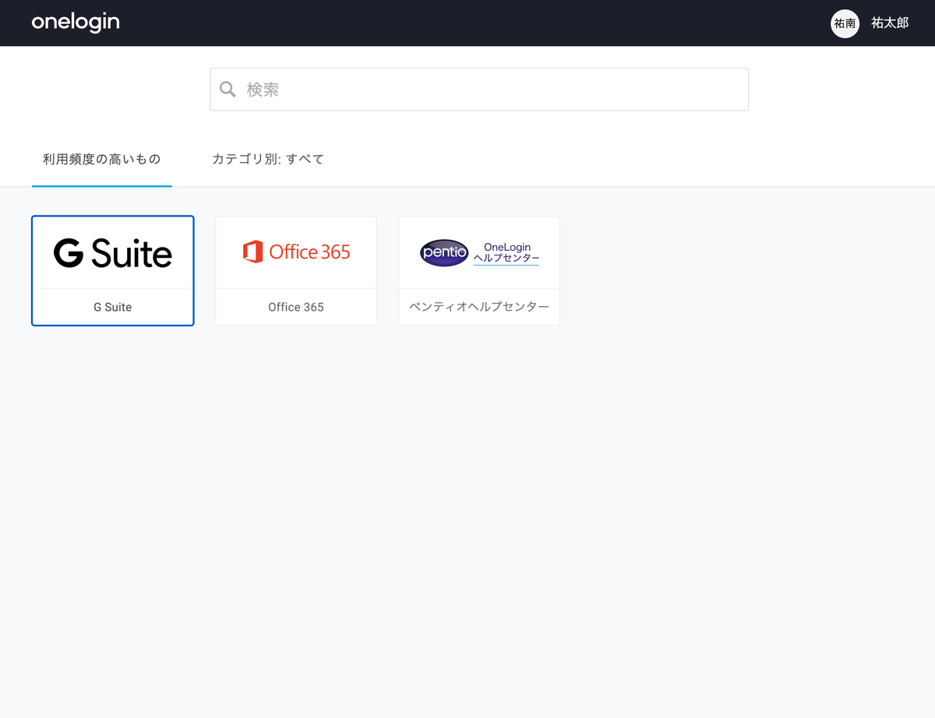Launch Office 365 from its app tile
935x718 pixels.
[x=295, y=270]
